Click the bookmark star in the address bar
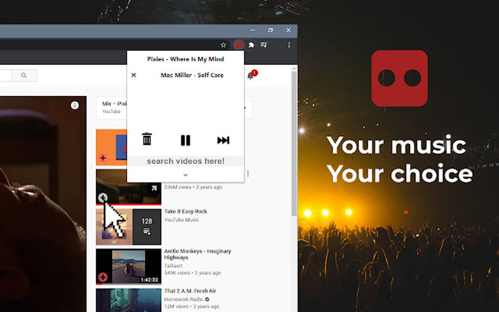499x312 pixels. coord(224,45)
